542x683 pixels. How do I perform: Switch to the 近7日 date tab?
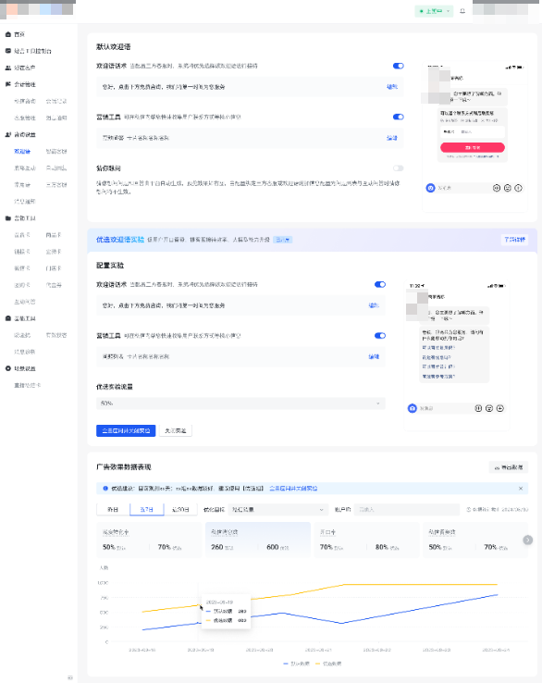147,509
